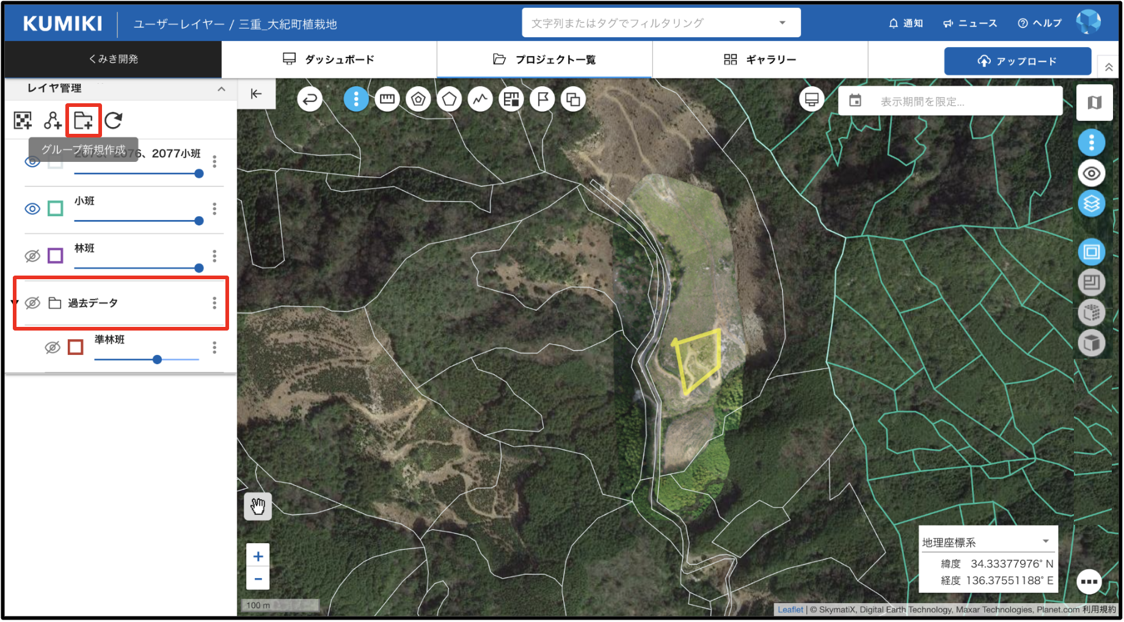Select the flag marker tool
Screen dimensions: 1124x622
542,99
